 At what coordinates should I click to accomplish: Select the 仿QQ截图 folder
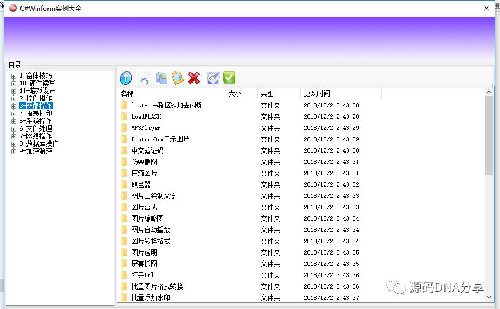(144, 162)
